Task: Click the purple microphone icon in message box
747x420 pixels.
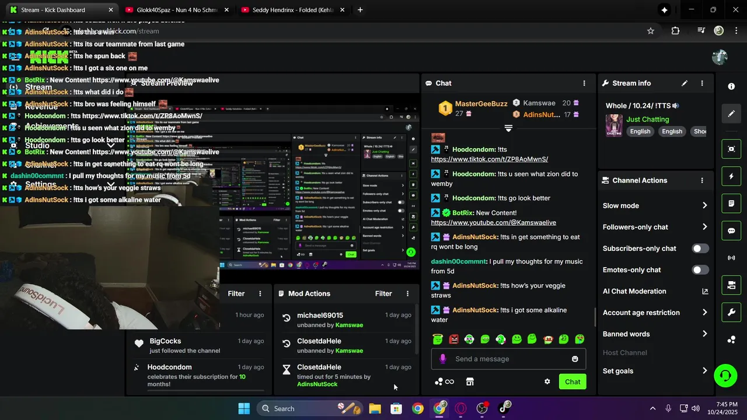Action: coord(443,359)
